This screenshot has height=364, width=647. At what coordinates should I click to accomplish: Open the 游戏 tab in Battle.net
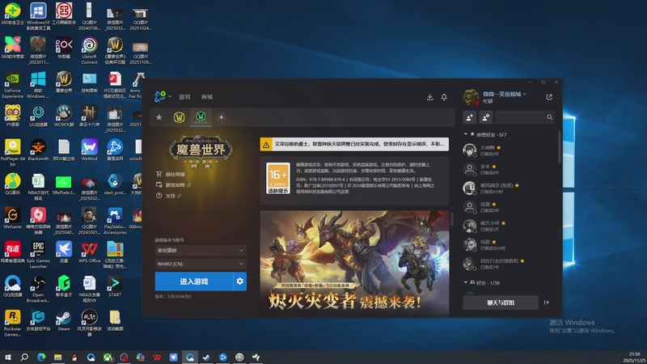[184, 97]
